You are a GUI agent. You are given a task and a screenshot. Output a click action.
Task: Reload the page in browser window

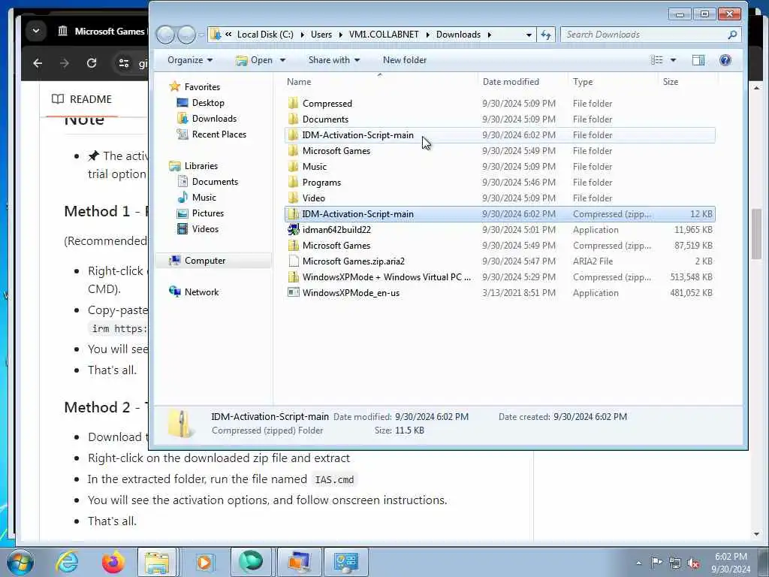(x=91, y=63)
